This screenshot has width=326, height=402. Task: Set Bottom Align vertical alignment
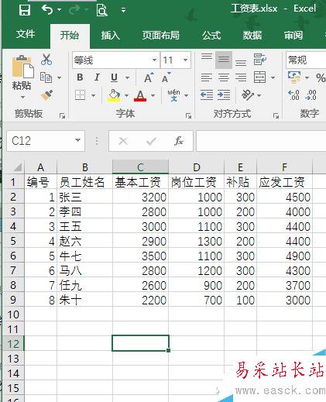pos(241,62)
